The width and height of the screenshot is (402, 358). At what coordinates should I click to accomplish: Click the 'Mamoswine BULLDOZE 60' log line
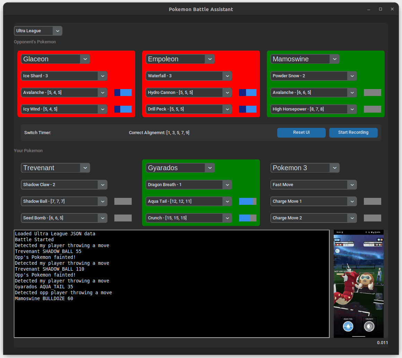pyautogui.click(x=44, y=298)
